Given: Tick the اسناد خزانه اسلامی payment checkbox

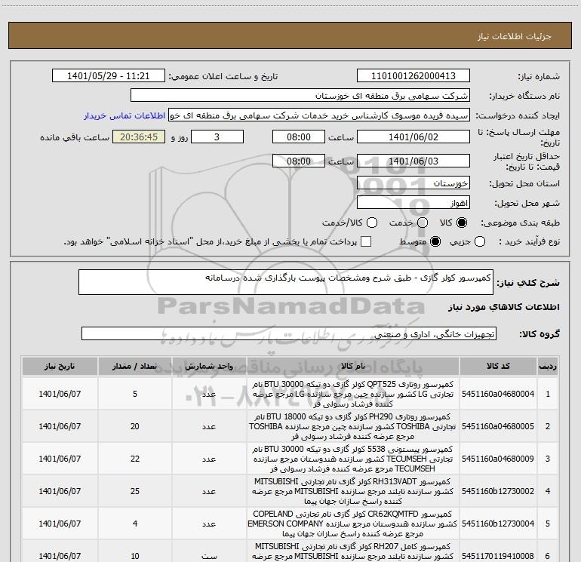Looking at the screenshot, I should pos(367,241).
